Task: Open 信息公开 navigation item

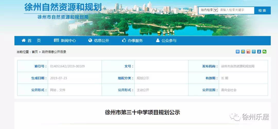Action: click(99, 41)
